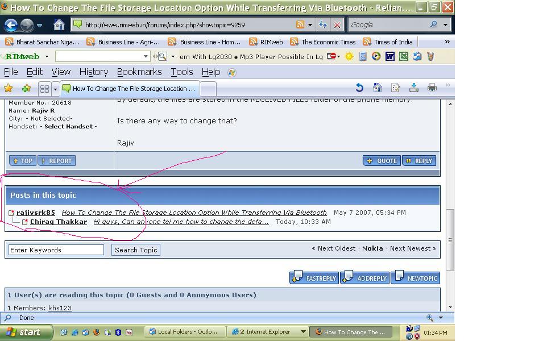Click the Add to Favorites star-plus icon
This screenshot has height=341, width=547.
[x=26, y=88]
